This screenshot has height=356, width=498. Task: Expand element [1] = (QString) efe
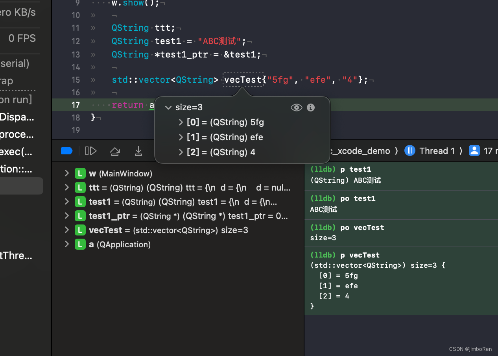[181, 137]
